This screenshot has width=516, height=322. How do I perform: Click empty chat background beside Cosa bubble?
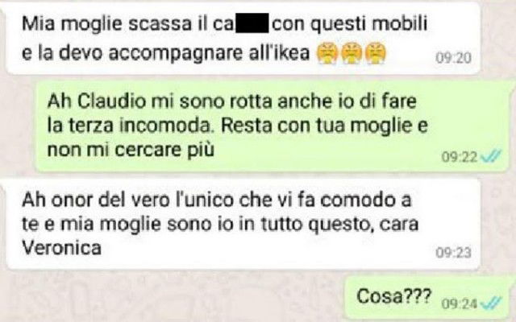171,297
